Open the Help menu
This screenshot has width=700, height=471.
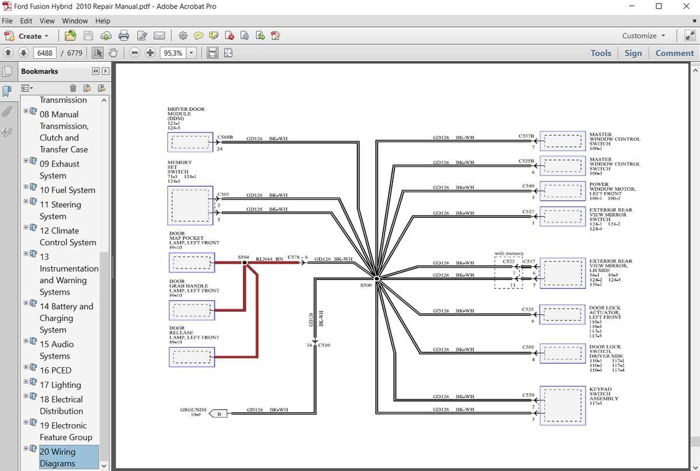pyautogui.click(x=103, y=21)
